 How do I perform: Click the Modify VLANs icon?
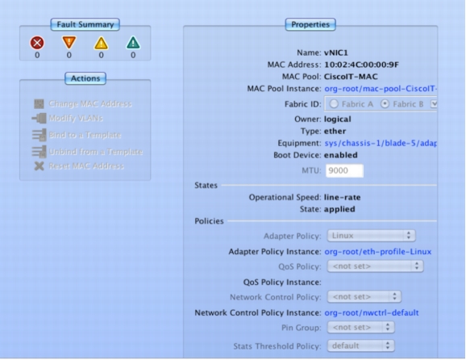click(x=40, y=118)
